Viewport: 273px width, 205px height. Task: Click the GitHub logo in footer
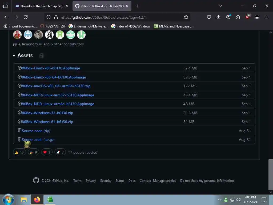pyautogui.click(x=36, y=180)
